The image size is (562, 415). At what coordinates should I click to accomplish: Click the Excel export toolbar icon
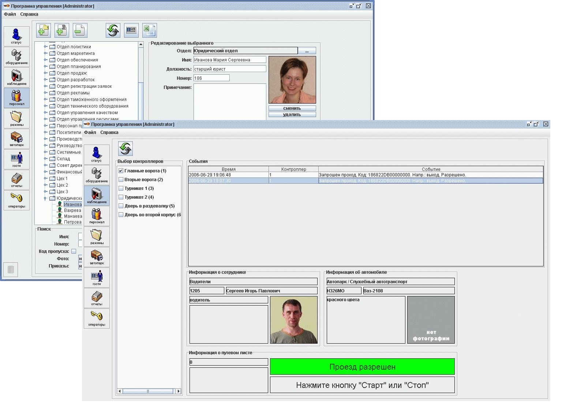(149, 30)
